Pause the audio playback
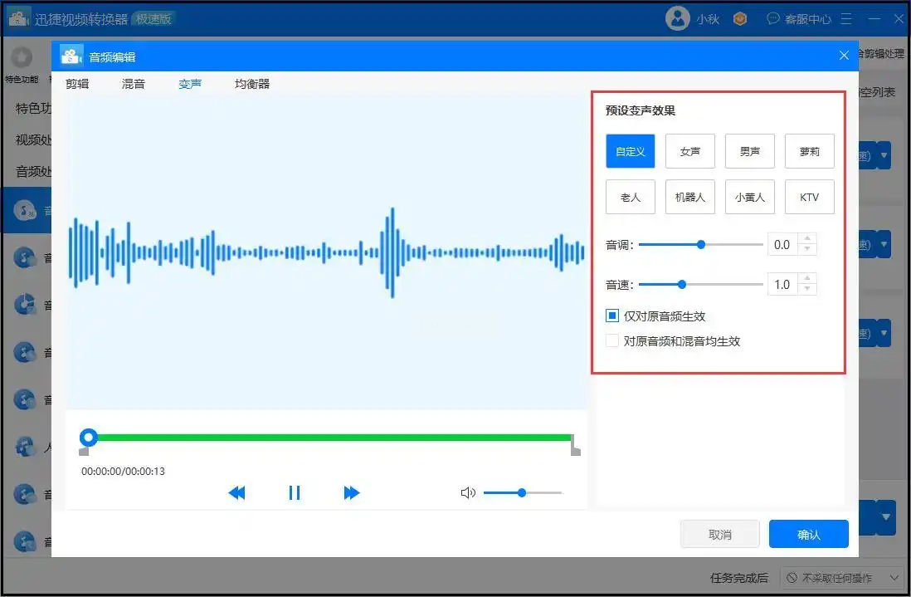The height and width of the screenshot is (597, 911). pyautogui.click(x=294, y=493)
